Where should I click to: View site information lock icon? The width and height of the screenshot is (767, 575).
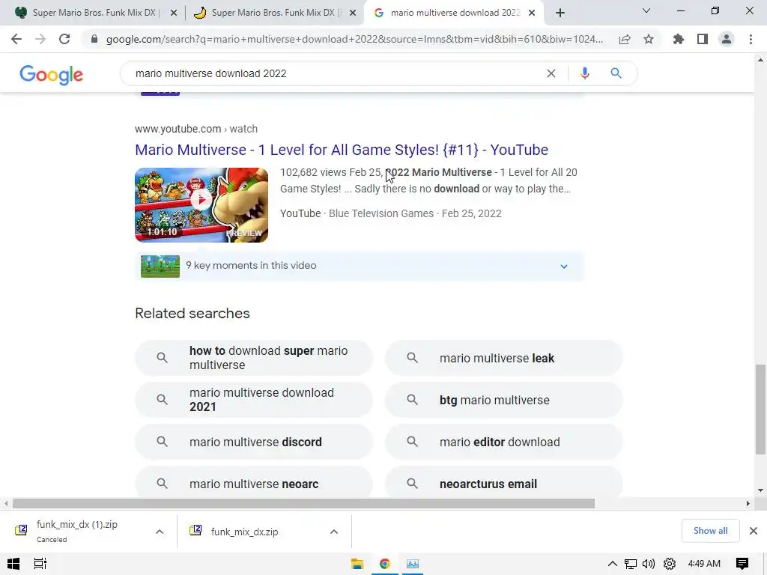point(94,39)
